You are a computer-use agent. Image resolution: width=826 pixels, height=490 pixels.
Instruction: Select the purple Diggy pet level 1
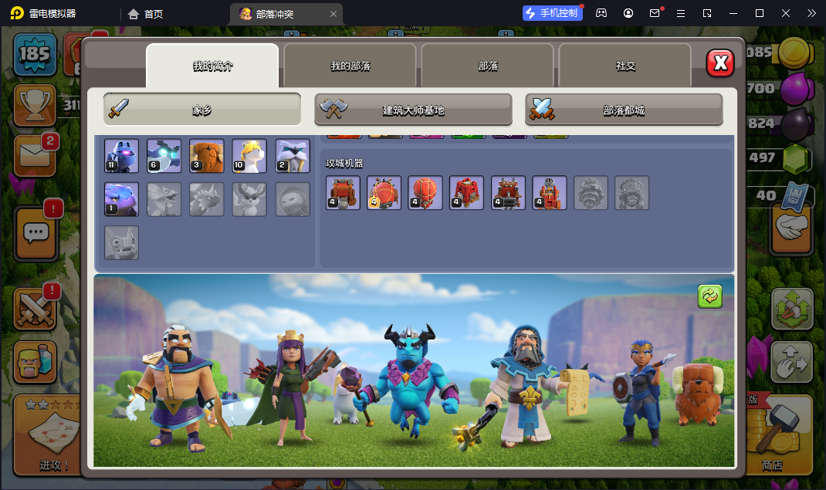point(122,200)
